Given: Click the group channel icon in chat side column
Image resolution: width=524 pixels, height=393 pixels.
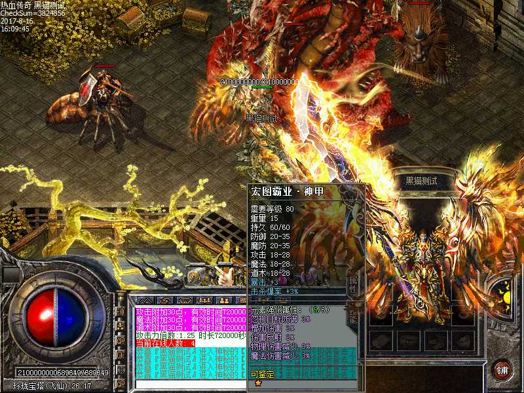Looking at the screenshot, I should 121,326.
